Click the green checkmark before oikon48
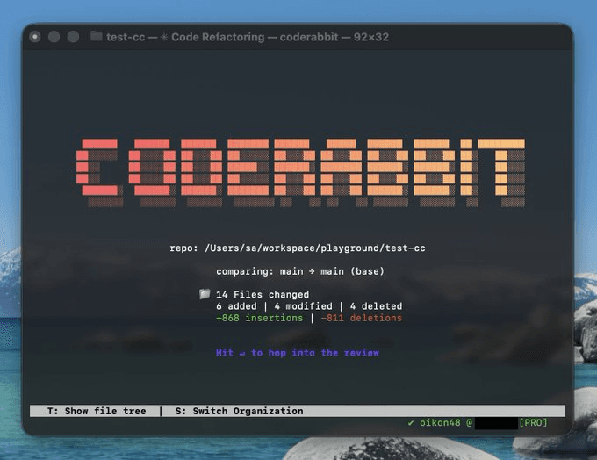Image resolution: width=597 pixels, height=460 pixels. pyautogui.click(x=412, y=423)
